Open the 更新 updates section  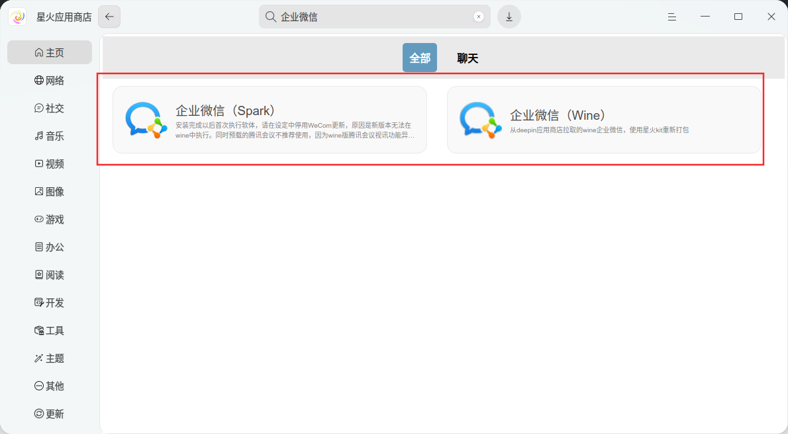tap(49, 414)
